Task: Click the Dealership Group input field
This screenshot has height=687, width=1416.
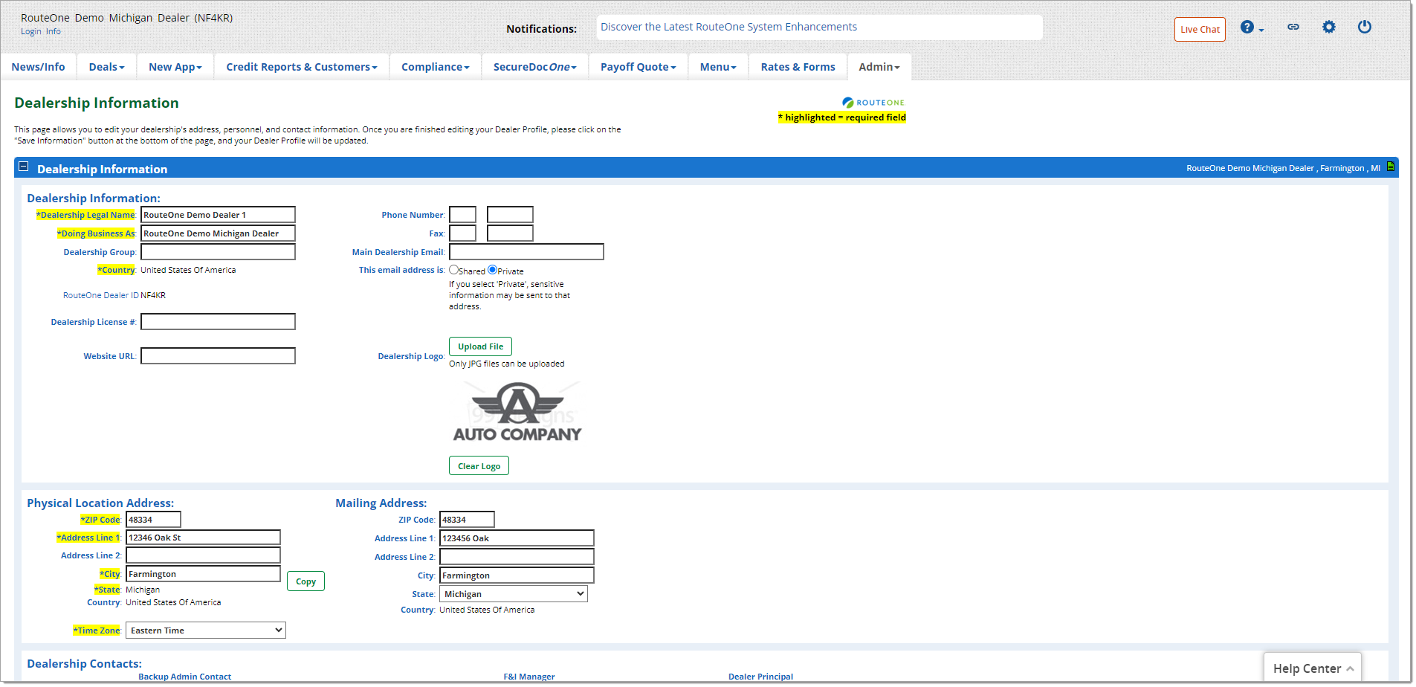Action: [218, 252]
